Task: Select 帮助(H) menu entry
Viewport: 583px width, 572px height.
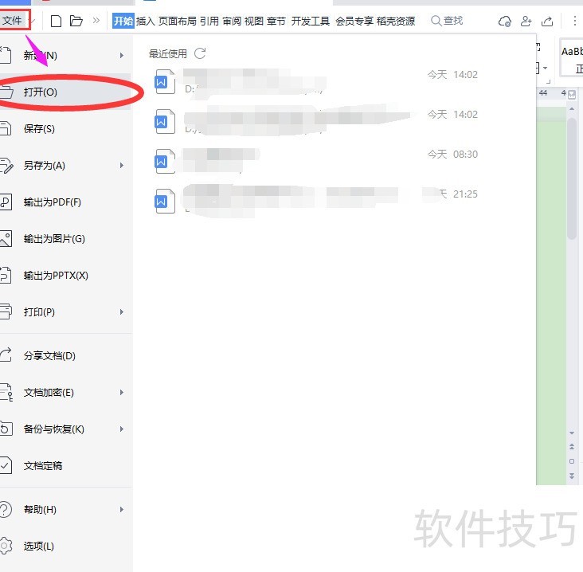Action: 65,509
